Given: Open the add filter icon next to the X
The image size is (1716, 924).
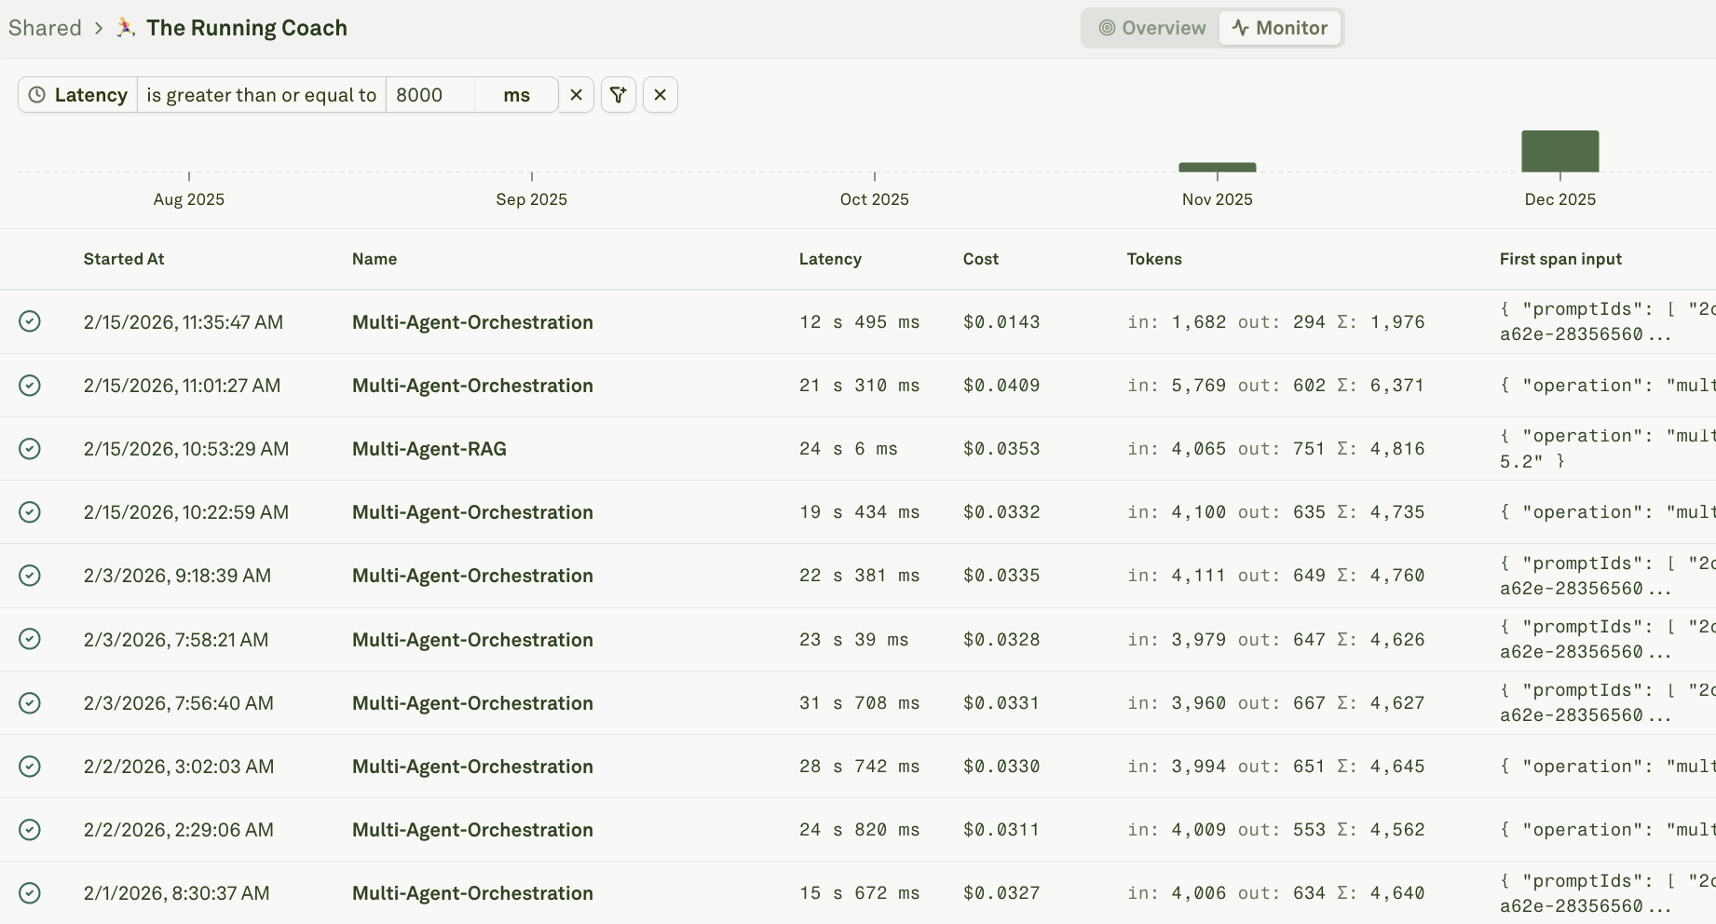Looking at the screenshot, I should click(x=618, y=94).
